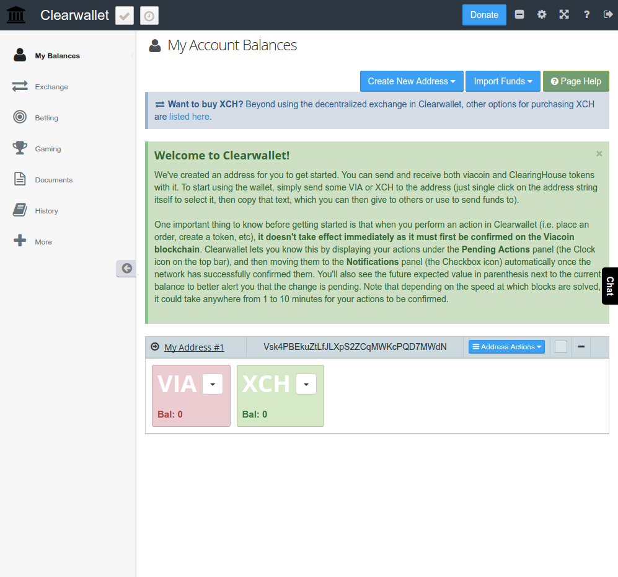Click the Gaming trophy icon in the sidebar
This screenshot has width=618, height=577.
pos(20,148)
